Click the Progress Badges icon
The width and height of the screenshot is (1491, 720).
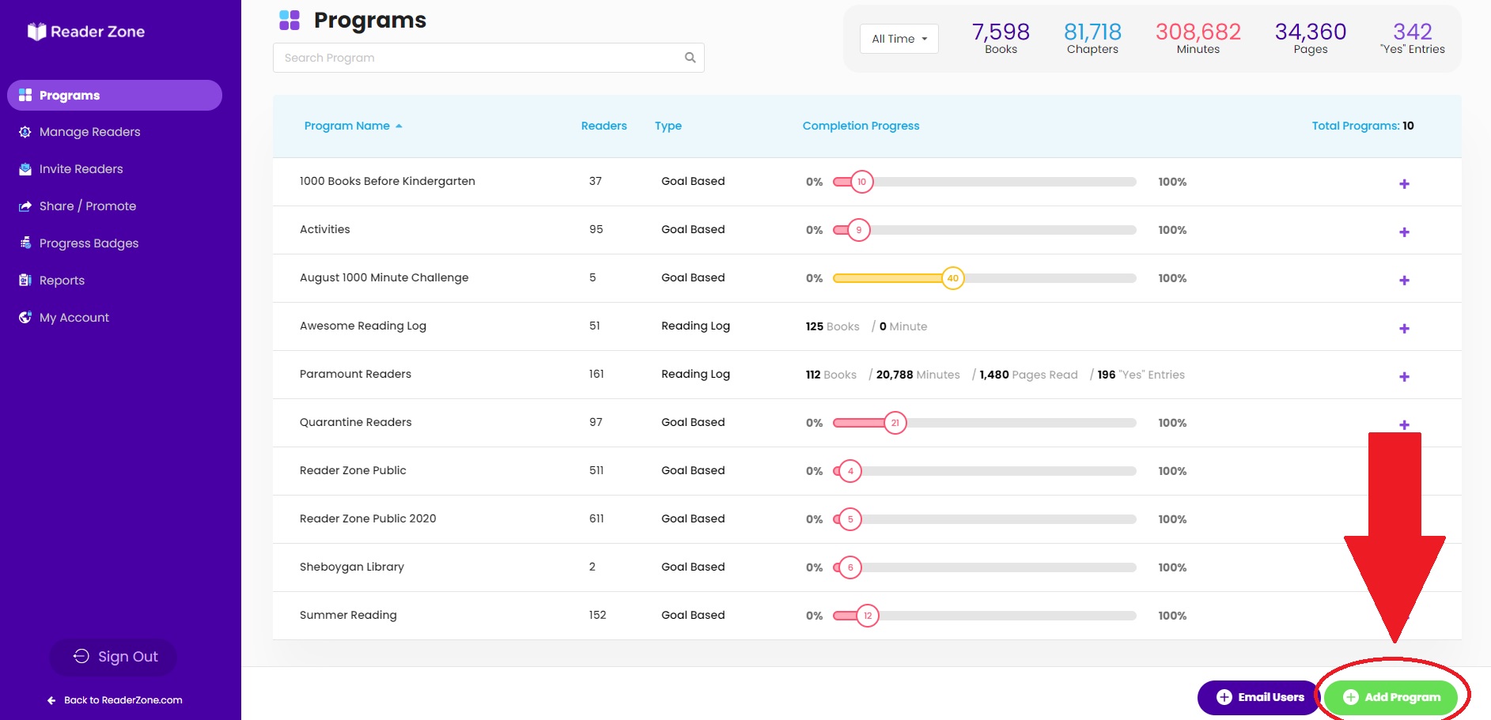point(25,243)
